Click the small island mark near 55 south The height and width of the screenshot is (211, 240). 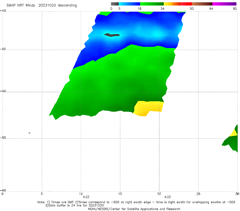(30, 133)
